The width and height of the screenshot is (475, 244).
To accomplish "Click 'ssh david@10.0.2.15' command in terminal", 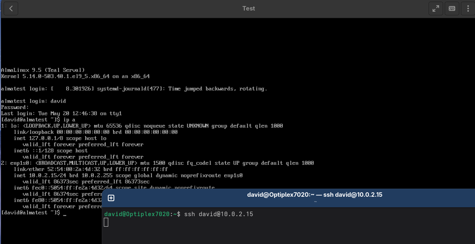I will 219,214.
